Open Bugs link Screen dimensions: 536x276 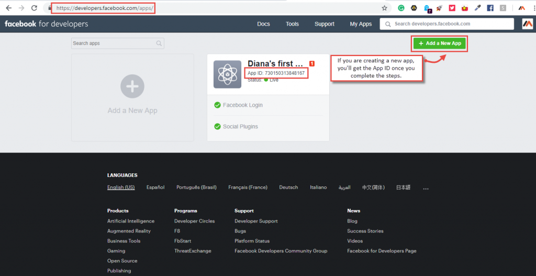click(x=240, y=231)
